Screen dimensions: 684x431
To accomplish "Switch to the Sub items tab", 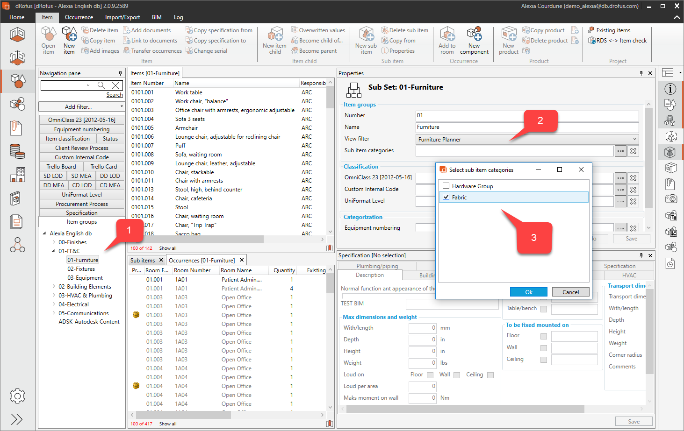I will tap(143, 261).
